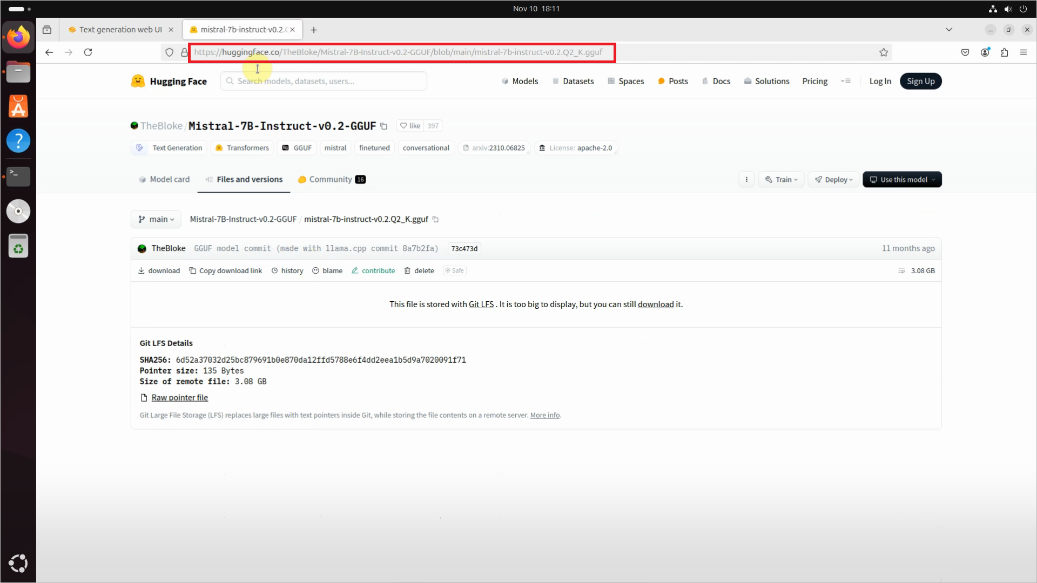Click the TheBloke author link in title
Viewport: 1037px width, 583px height.
161,126
